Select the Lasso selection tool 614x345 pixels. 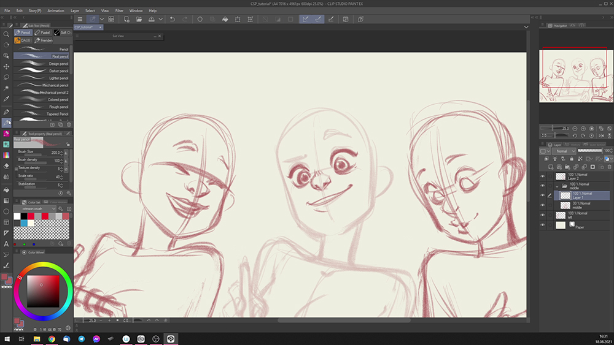pyautogui.click(x=7, y=77)
